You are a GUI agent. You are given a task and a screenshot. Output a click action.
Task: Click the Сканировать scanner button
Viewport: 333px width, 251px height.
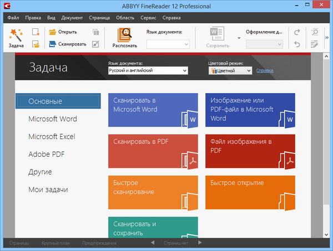[67, 44]
